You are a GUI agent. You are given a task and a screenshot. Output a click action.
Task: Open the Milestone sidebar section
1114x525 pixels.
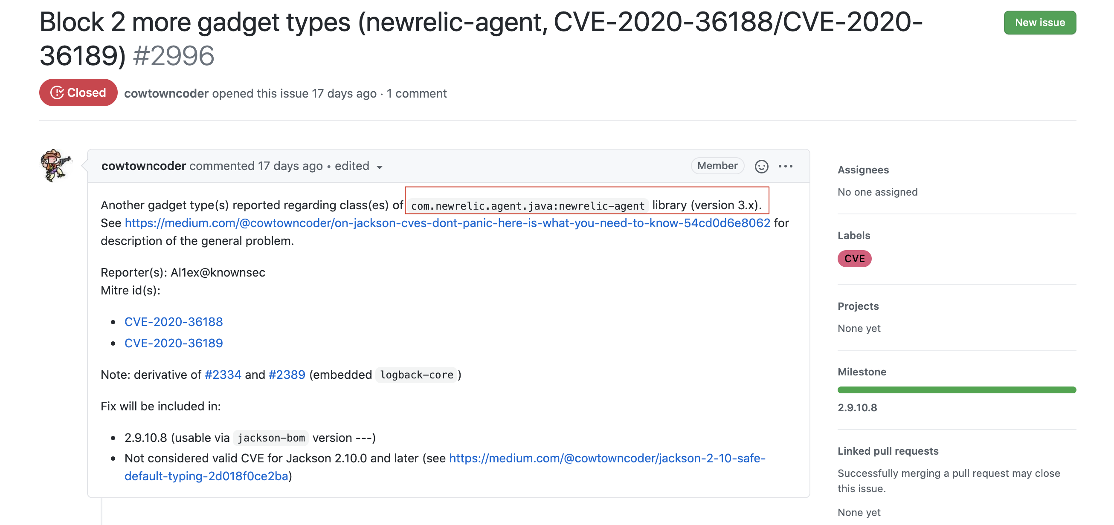[862, 372]
